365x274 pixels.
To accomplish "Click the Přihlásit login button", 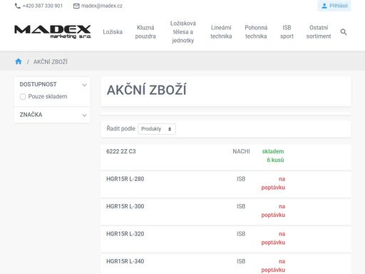I will pyautogui.click(x=334, y=6).
